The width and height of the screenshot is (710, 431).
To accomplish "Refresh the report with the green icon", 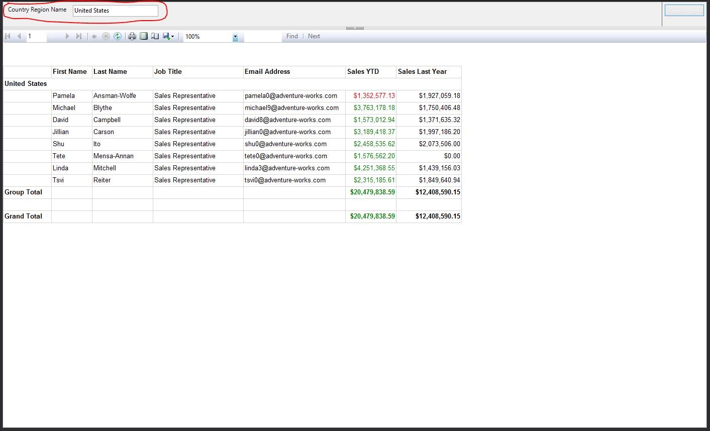I will (118, 36).
